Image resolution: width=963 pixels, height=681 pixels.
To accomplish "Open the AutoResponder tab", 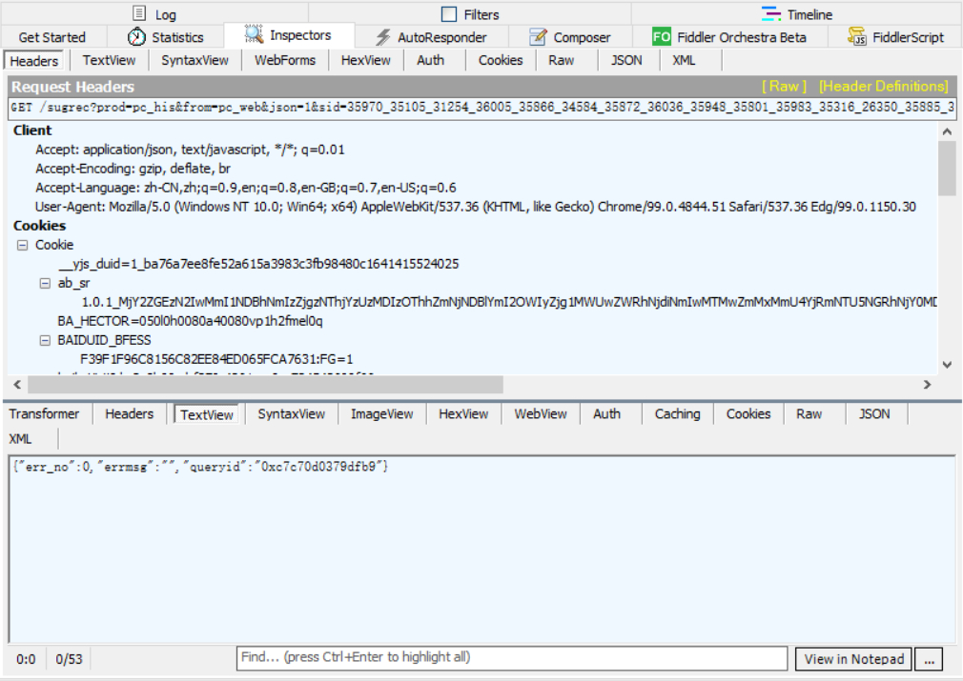I will pyautogui.click(x=431, y=37).
